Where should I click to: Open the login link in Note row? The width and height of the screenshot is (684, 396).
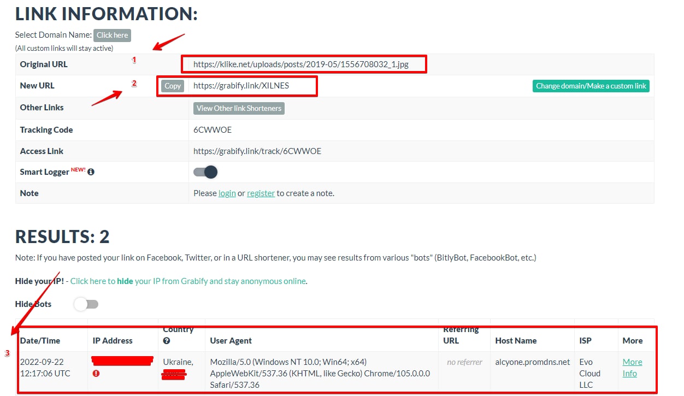[x=227, y=193]
